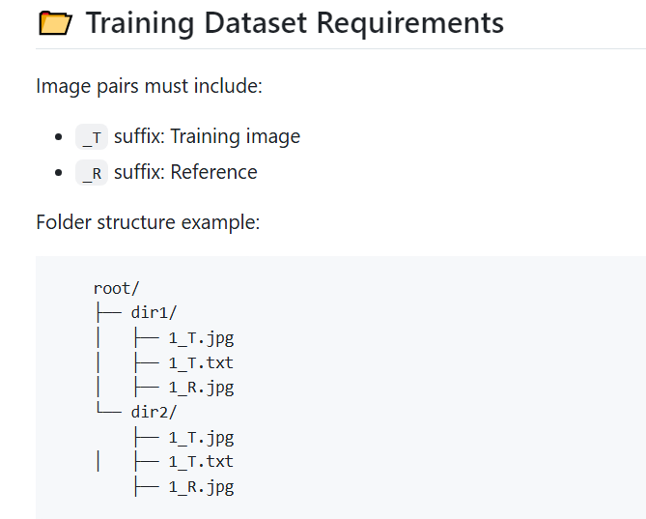The height and width of the screenshot is (519, 646).
Task: Click 1_T.jpg under dir1
Action: [x=201, y=338]
